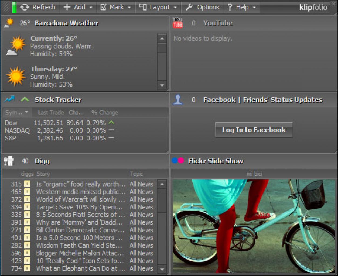Image resolution: width=338 pixels, height=276 pixels.
Task: Click the yellow icon beside 734 diggs
Action: pos(27,268)
